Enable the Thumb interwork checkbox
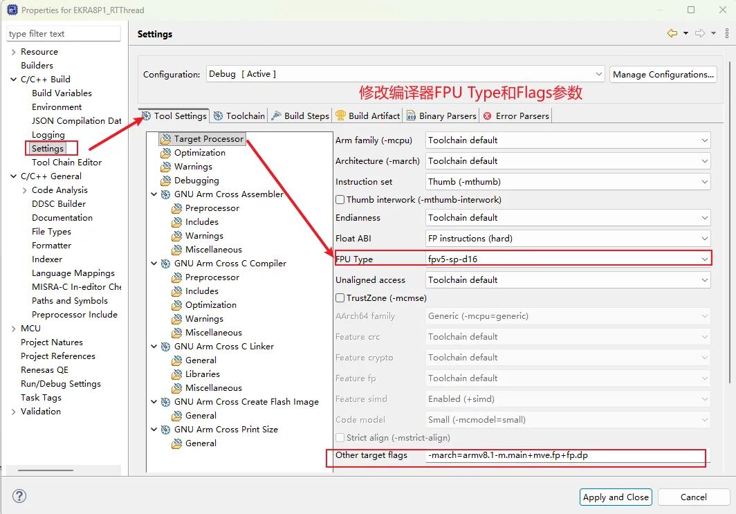Viewport: 736px width, 514px height. (x=340, y=200)
